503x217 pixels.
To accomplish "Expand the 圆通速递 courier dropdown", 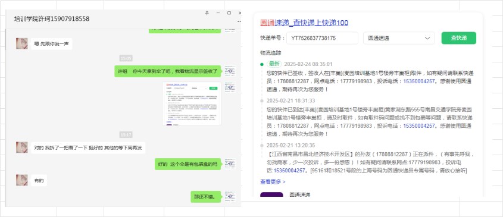I will point(399,38).
